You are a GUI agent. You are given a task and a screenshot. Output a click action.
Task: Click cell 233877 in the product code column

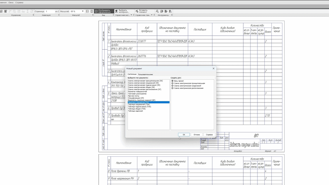point(141,42)
